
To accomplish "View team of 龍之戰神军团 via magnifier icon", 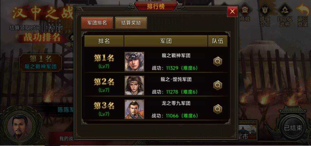I will point(218,62).
